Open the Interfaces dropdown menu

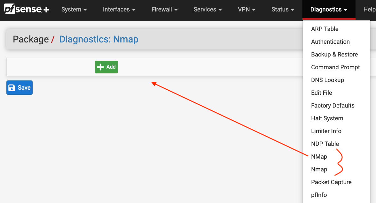[119, 10]
